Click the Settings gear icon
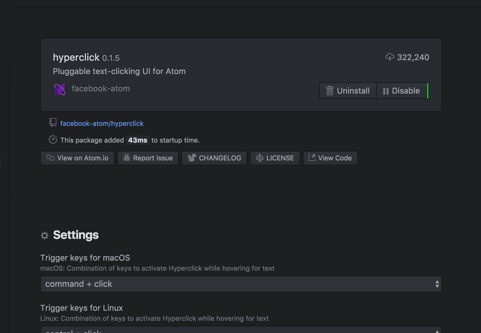481x333 pixels. 45,236
